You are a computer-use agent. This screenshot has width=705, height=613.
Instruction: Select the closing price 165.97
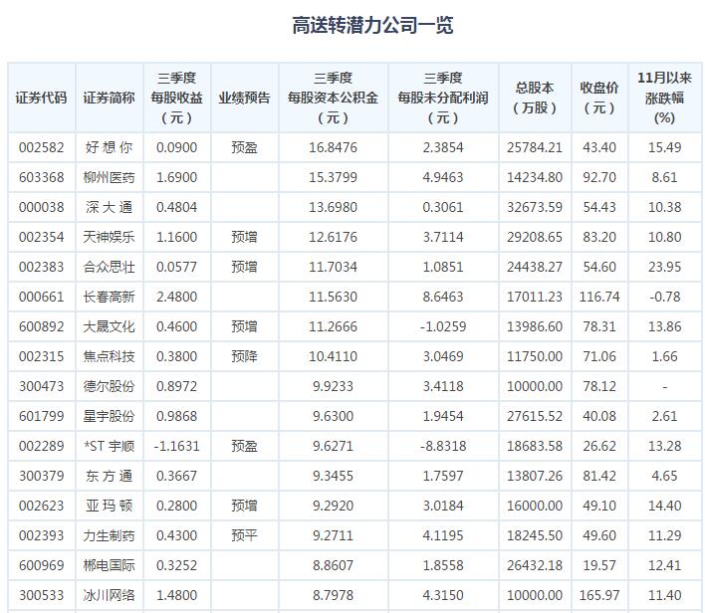click(x=599, y=595)
